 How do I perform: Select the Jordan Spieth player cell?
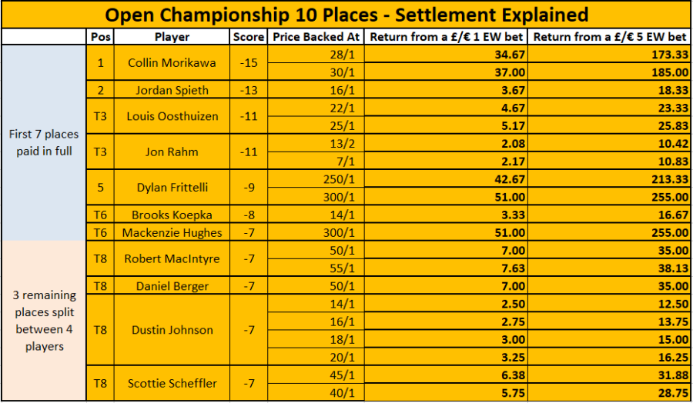tap(172, 90)
